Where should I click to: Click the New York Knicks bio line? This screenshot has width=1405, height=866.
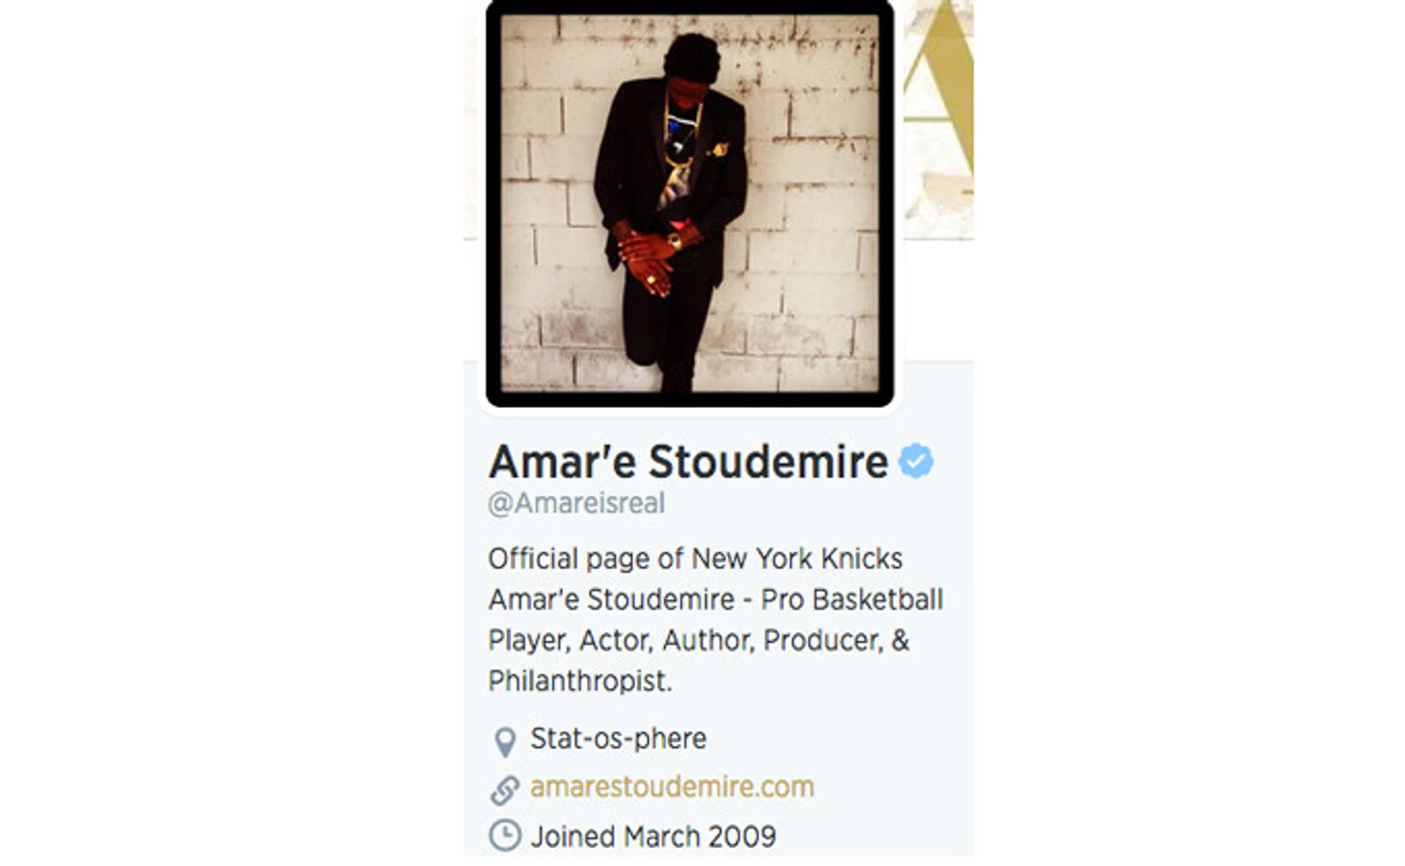(x=695, y=559)
